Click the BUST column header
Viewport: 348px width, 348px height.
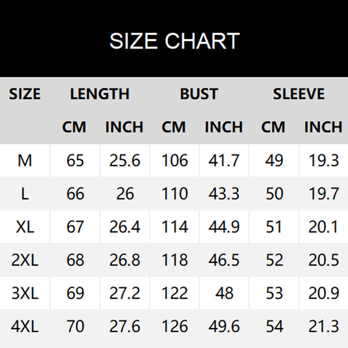click(x=199, y=94)
